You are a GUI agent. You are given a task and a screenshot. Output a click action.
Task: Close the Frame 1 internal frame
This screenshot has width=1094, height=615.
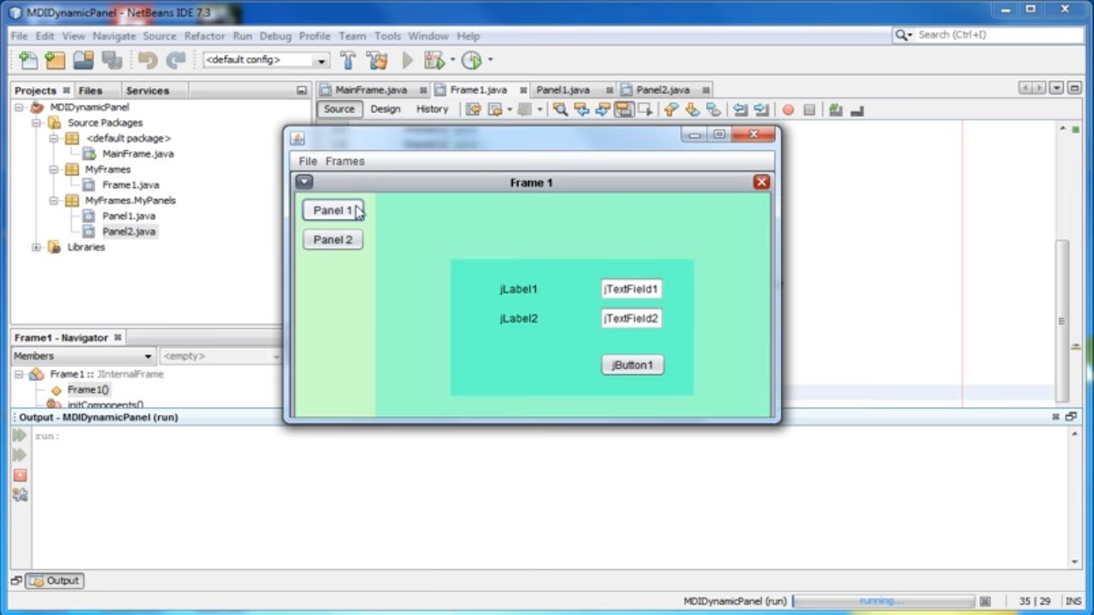pyautogui.click(x=762, y=182)
